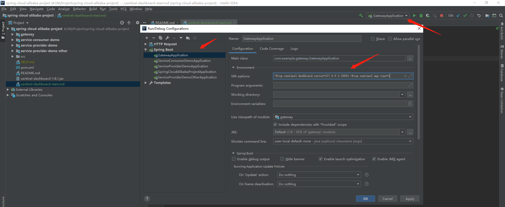Run GatewayApplication with the green play icon
Screen dimensions: 505x207
coord(414,16)
